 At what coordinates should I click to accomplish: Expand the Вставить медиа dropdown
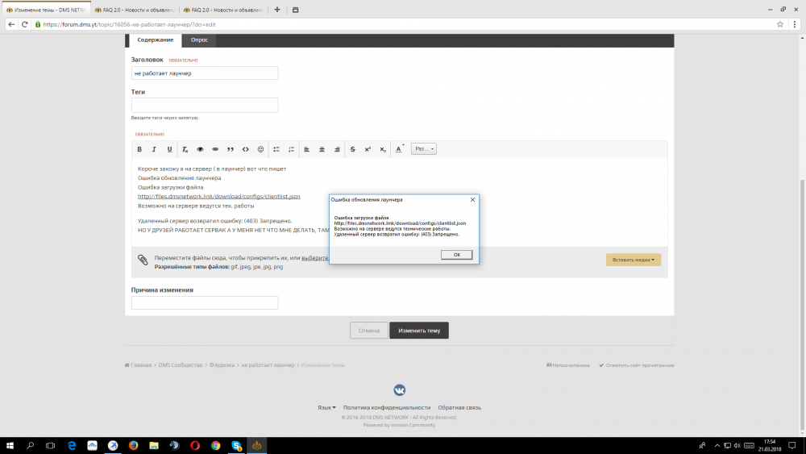tap(633, 260)
